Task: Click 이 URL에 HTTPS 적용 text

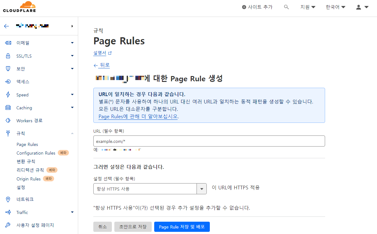Action: click(236, 188)
